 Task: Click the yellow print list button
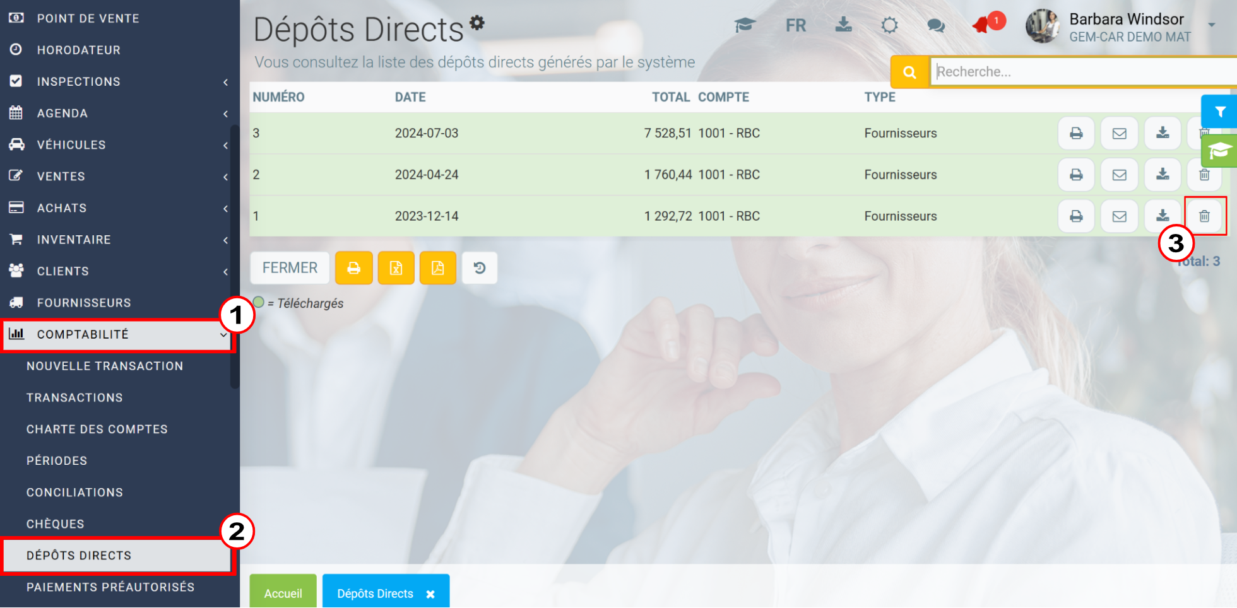(x=354, y=268)
